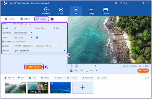
Task: Click the shopping cart purchase icon
Action: pos(116,3)
